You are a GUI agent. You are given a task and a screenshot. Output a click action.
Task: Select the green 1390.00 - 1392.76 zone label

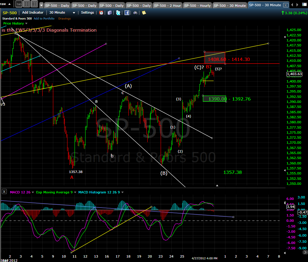click(x=229, y=99)
